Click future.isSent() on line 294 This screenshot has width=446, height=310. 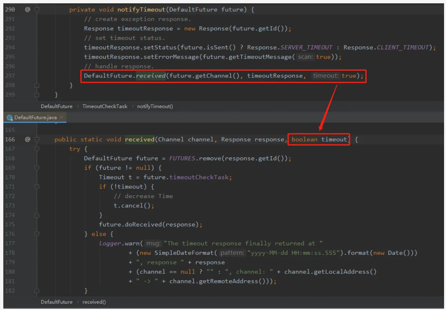[208, 47]
